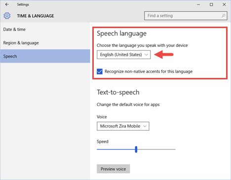Open the Microsoft Zira Mobile voice dropdown
This screenshot has height=180, width=231.
click(x=123, y=126)
